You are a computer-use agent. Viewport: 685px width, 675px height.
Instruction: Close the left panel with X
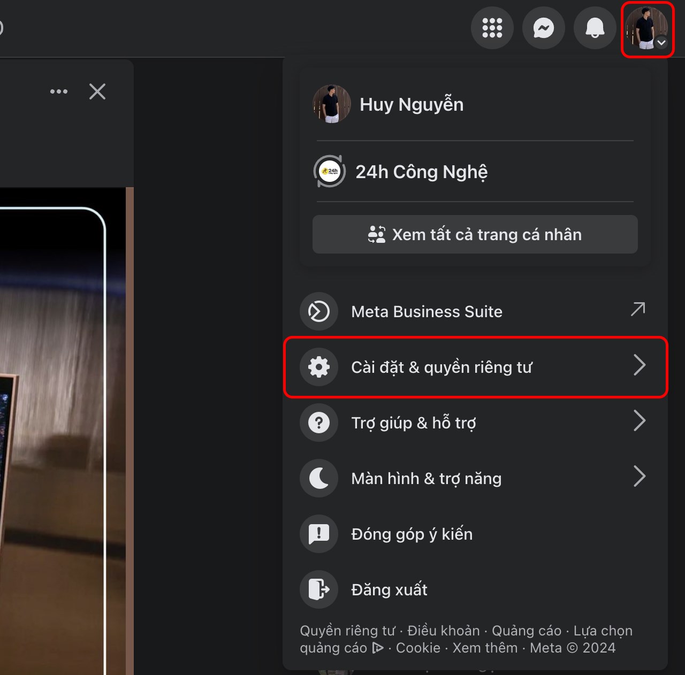click(x=97, y=91)
